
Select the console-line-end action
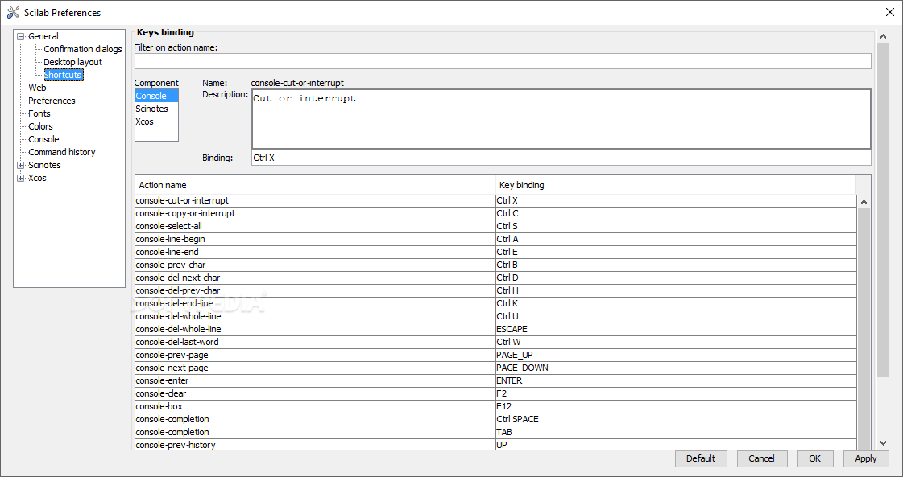point(315,252)
